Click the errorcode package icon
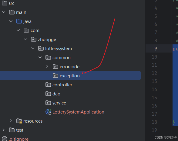178x141 pixels. [55, 67]
